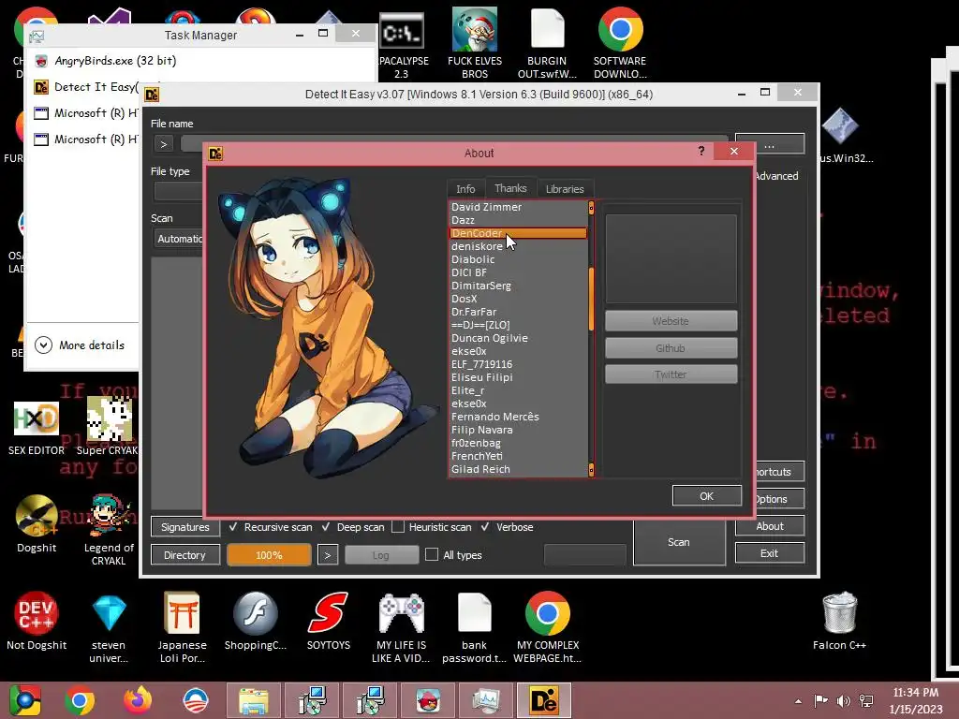Click the Website button
The image size is (959, 719).
[x=671, y=321]
